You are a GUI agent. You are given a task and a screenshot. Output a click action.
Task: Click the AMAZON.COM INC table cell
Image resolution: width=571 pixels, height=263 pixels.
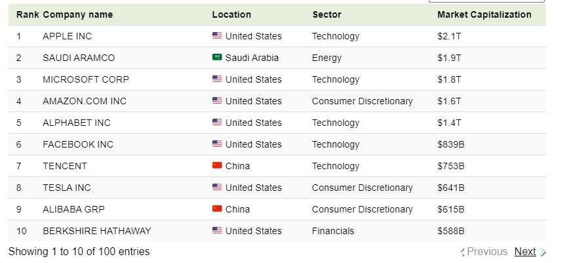(x=85, y=101)
